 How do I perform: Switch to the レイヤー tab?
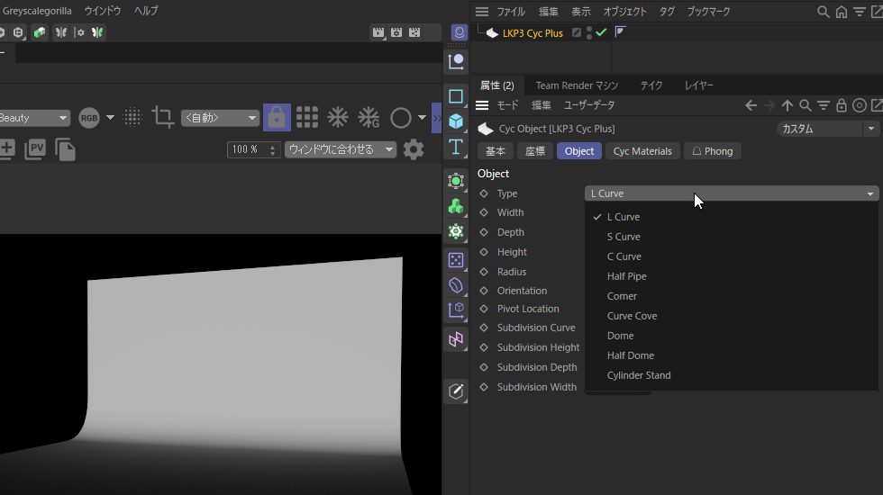click(x=698, y=85)
